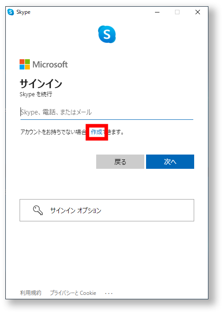Viewport: 224px width, 314px height.
Task: Maximize the Skype window
Action: point(177,12)
